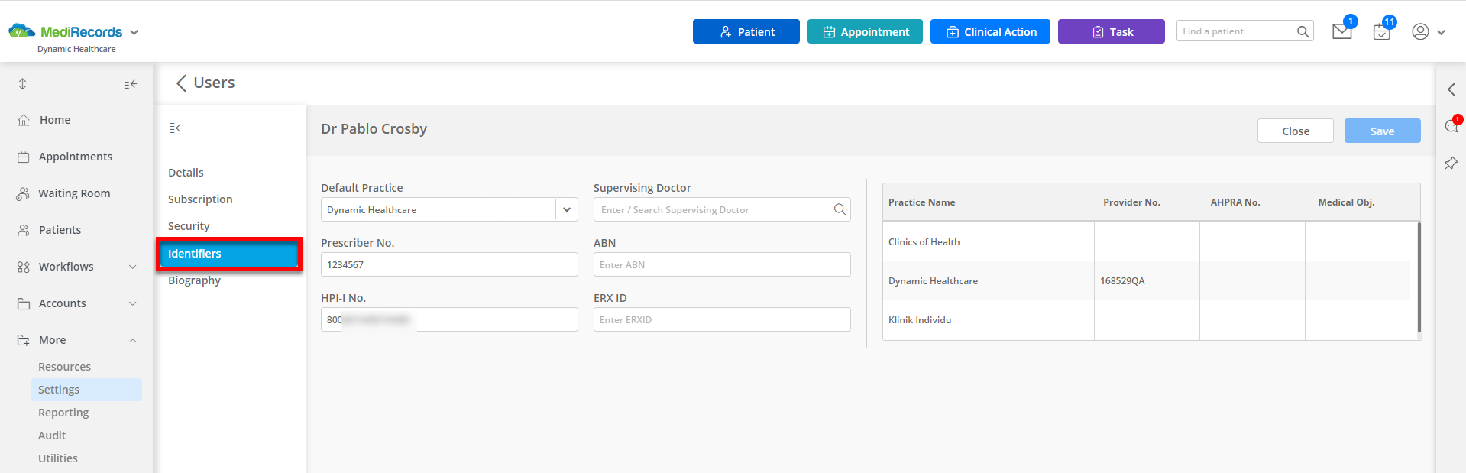Image resolution: width=1466 pixels, height=473 pixels.
Task: Click the new Task button
Action: click(1111, 31)
